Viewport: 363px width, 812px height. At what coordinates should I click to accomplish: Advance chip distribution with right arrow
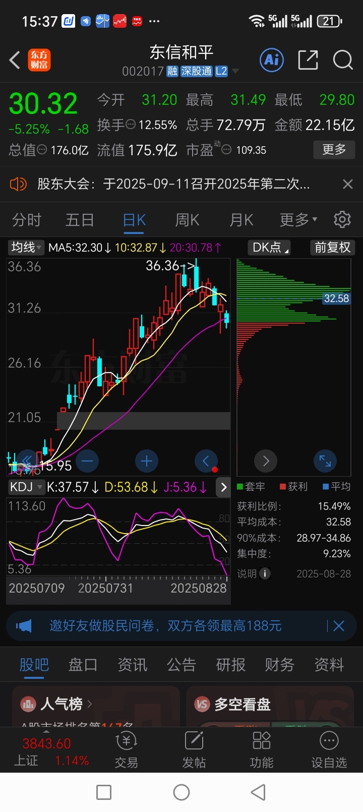click(266, 461)
